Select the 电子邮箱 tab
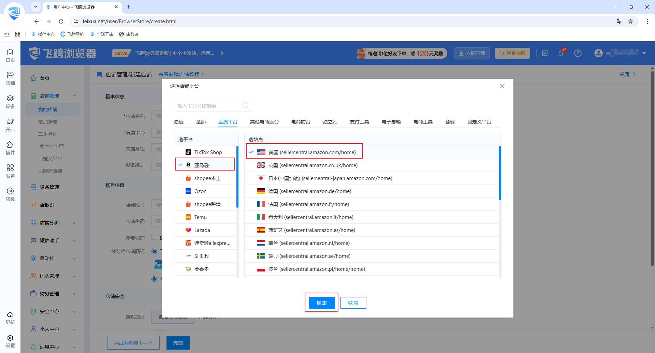Image resolution: width=655 pixels, height=353 pixels. [x=391, y=122]
